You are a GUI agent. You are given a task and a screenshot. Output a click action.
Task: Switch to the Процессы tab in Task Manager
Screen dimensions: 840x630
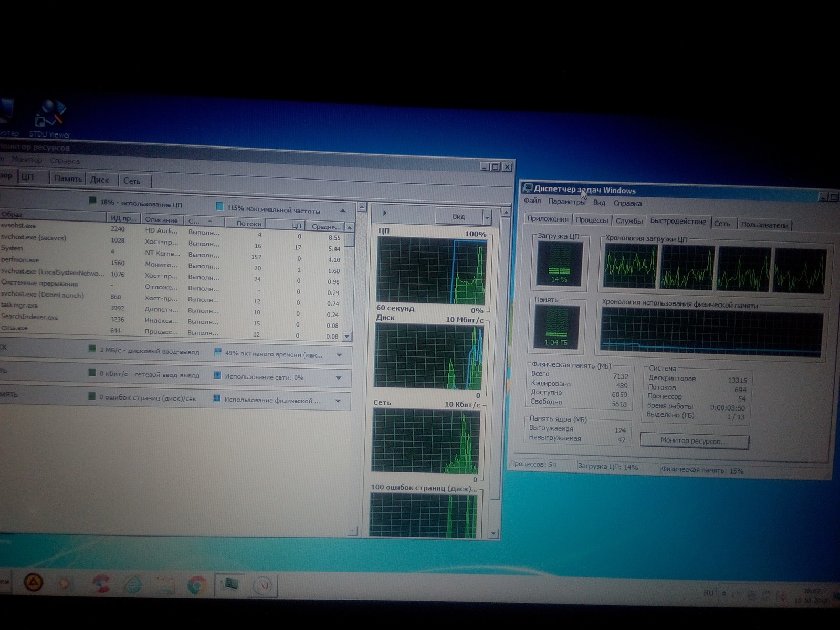pos(592,220)
